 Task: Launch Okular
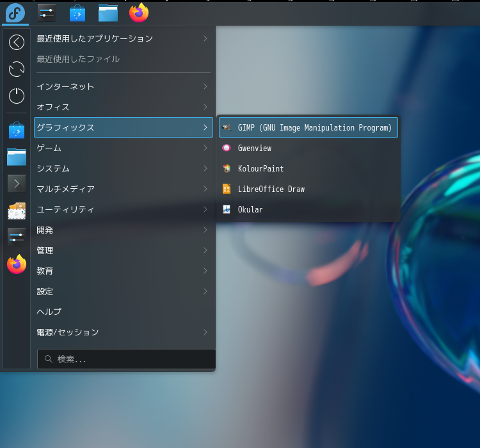(x=308, y=209)
